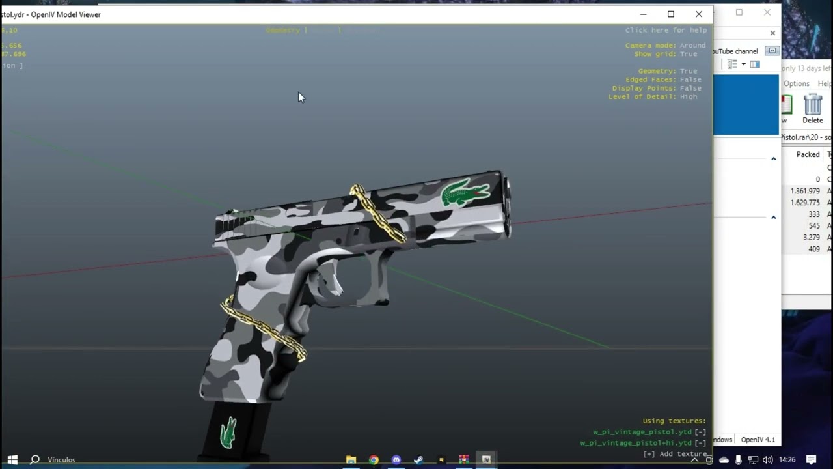Image resolution: width=833 pixels, height=469 pixels.
Task: Click '[+] Add texture' button
Action: 675,454
